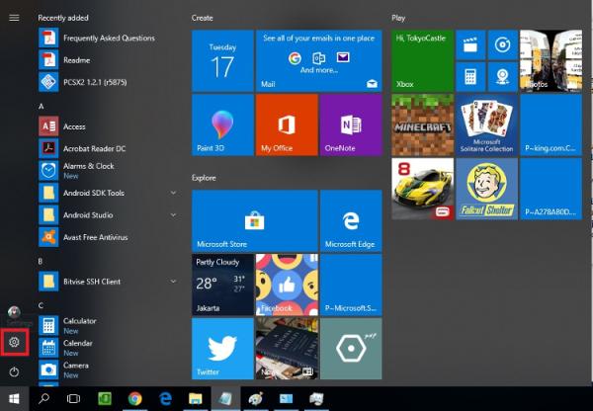This screenshot has width=593, height=411.
Task: Open the OneNote tile
Action: tap(350, 125)
